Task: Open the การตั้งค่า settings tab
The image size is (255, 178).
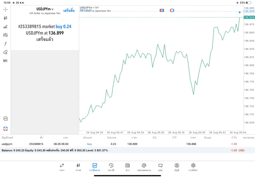Action: 193,167
